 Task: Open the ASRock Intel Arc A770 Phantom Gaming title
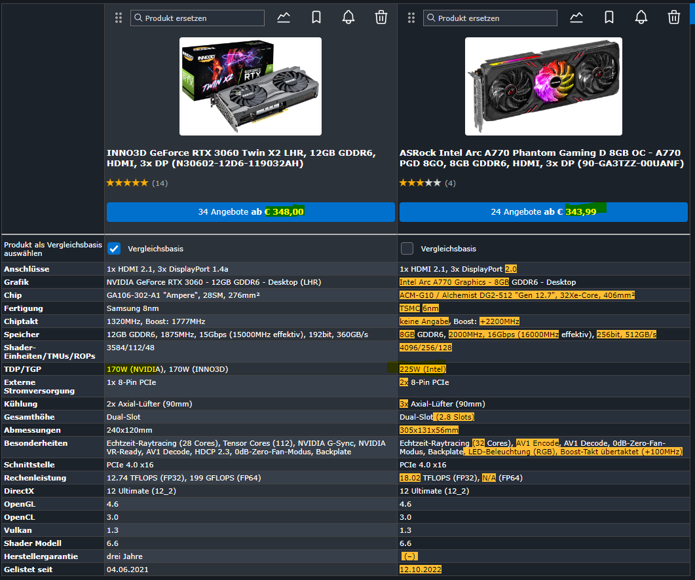[542, 158]
